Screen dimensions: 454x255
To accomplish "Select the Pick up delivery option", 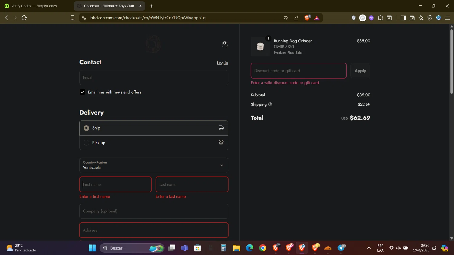I will [87, 143].
